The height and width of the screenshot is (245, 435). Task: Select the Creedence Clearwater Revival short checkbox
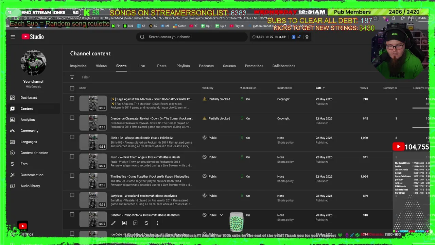click(x=72, y=118)
